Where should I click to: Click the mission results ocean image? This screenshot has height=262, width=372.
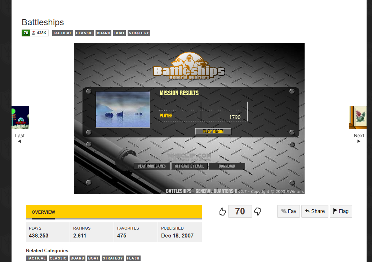click(123, 109)
